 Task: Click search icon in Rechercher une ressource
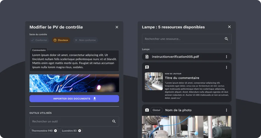click(x=226, y=39)
